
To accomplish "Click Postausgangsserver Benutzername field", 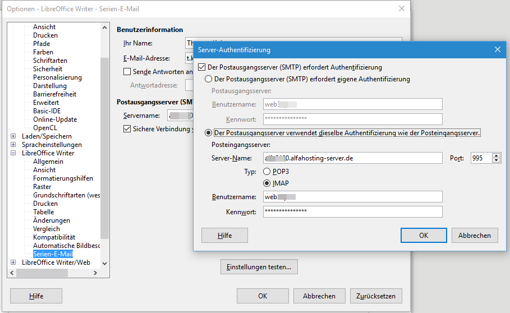I will (x=352, y=104).
